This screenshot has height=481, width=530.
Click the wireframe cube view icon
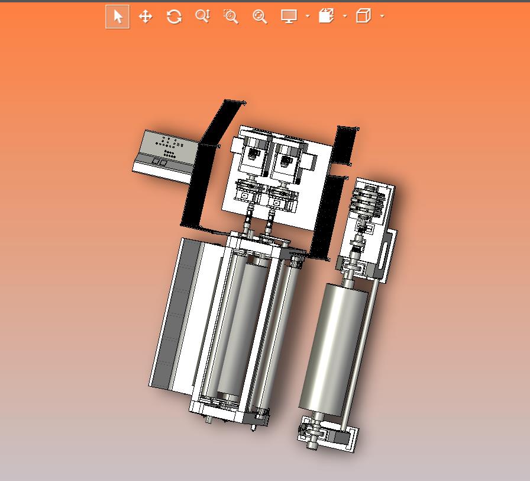(364, 16)
